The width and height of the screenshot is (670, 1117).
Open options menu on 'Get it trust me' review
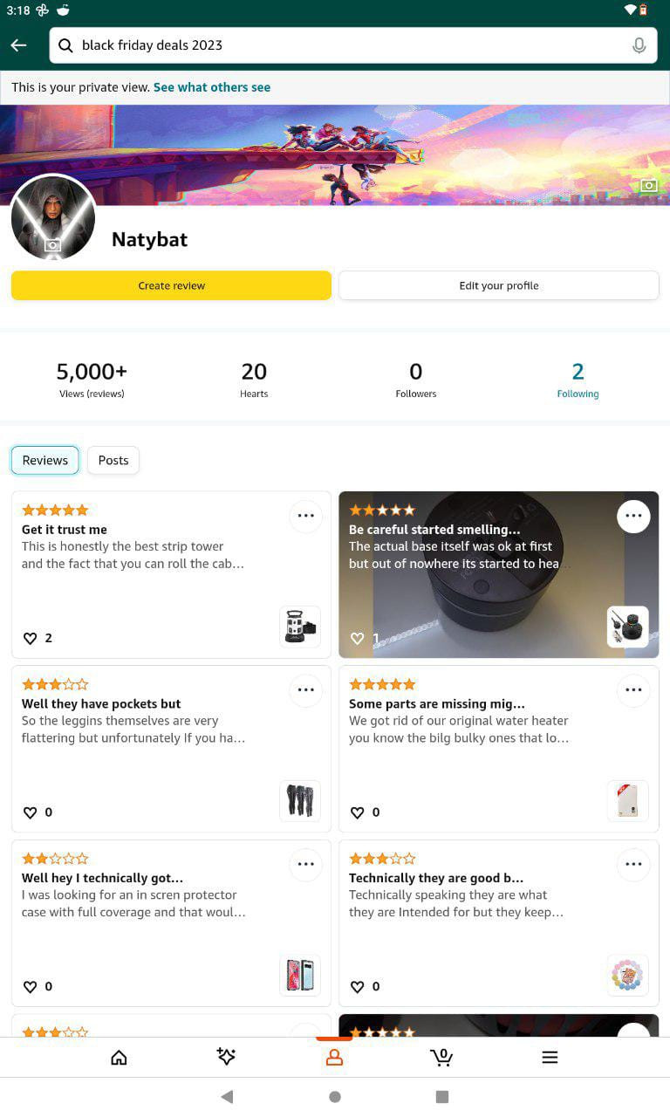(x=306, y=516)
